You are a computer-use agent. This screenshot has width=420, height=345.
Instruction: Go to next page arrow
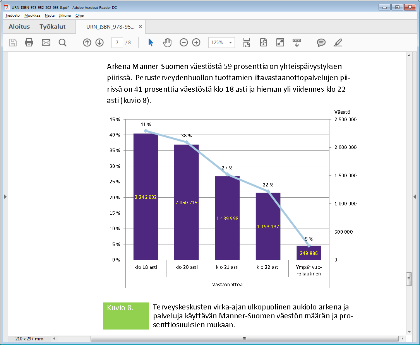[99, 43]
